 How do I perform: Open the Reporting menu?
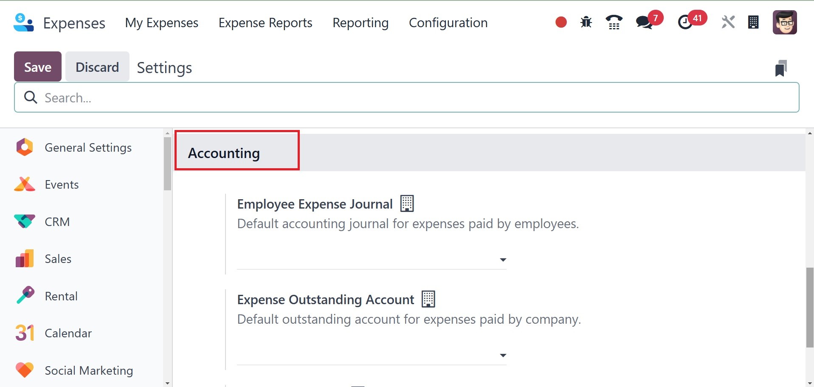tap(361, 23)
